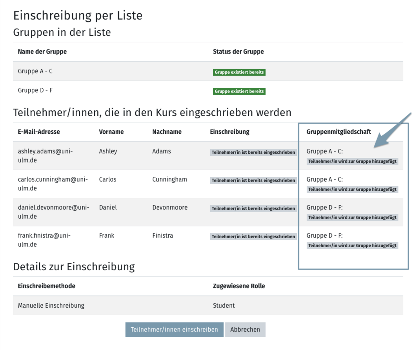
Task: Click last name Finistra
Action: pyautogui.click(x=162, y=236)
